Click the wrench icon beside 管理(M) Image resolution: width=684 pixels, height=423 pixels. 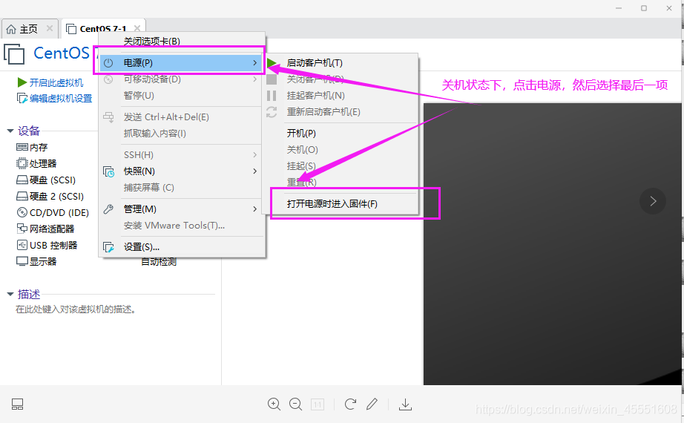pos(108,209)
